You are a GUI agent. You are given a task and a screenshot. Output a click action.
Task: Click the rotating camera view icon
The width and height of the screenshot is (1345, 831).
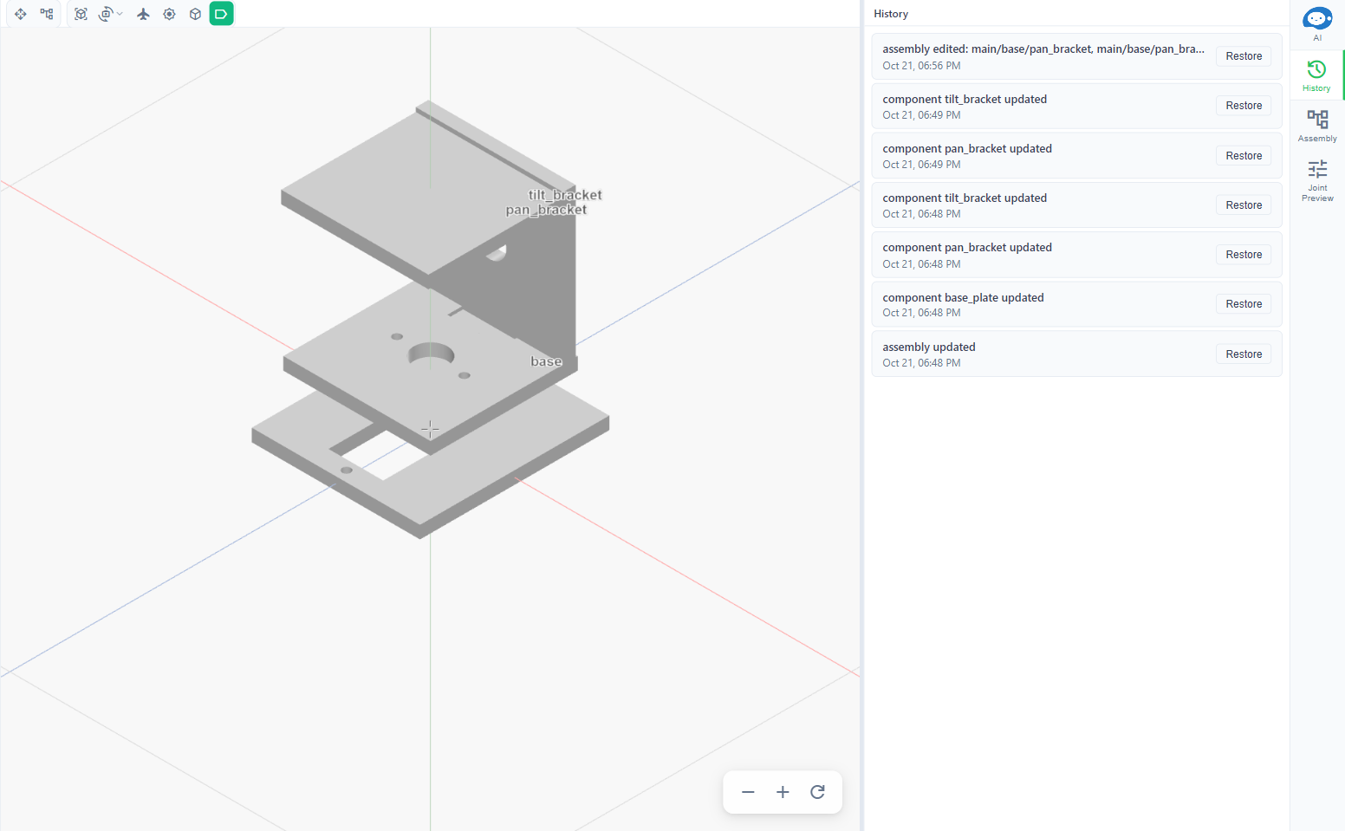[106, 14]
